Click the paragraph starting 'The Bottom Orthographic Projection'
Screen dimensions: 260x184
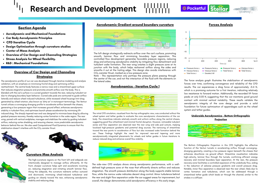pos(221,161)
